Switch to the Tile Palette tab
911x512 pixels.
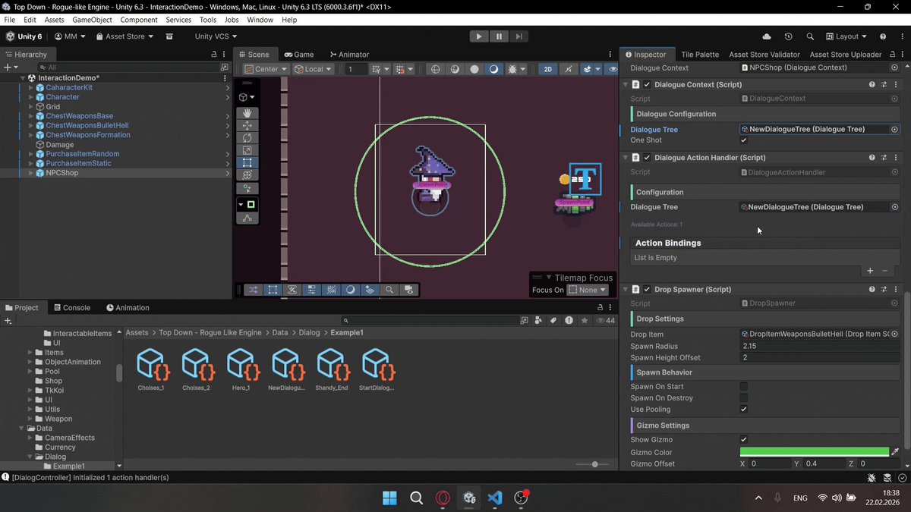pyautogui.click(x=700, y=55)
